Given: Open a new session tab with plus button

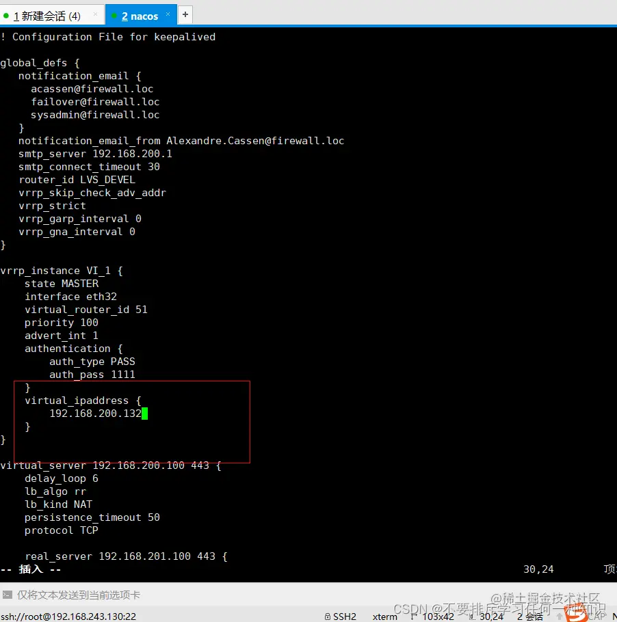Looking at the screenshot, I should (185, 14).
